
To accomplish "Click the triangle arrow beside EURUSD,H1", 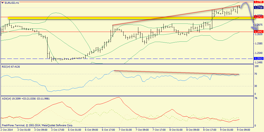I will pos(2,3).
